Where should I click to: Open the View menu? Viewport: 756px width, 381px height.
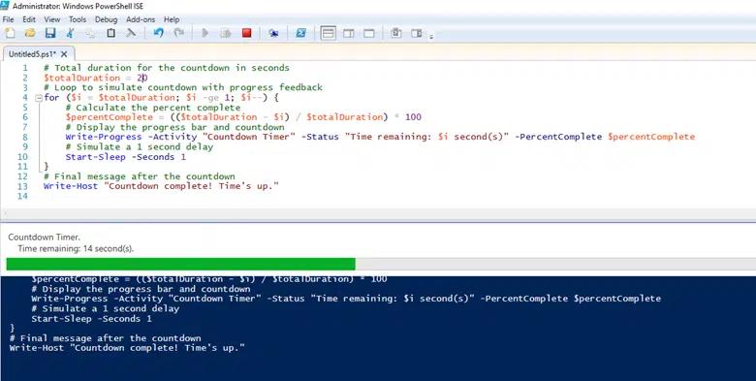coord(52,19)
